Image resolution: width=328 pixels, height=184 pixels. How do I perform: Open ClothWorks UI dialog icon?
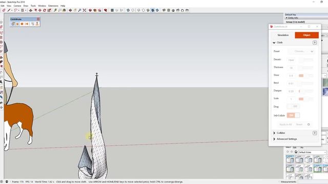[13, 24]
